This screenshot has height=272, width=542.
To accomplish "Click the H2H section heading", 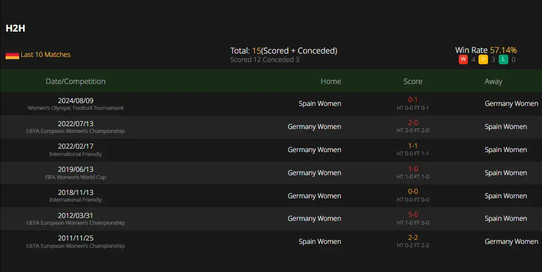I will (15, 28).
